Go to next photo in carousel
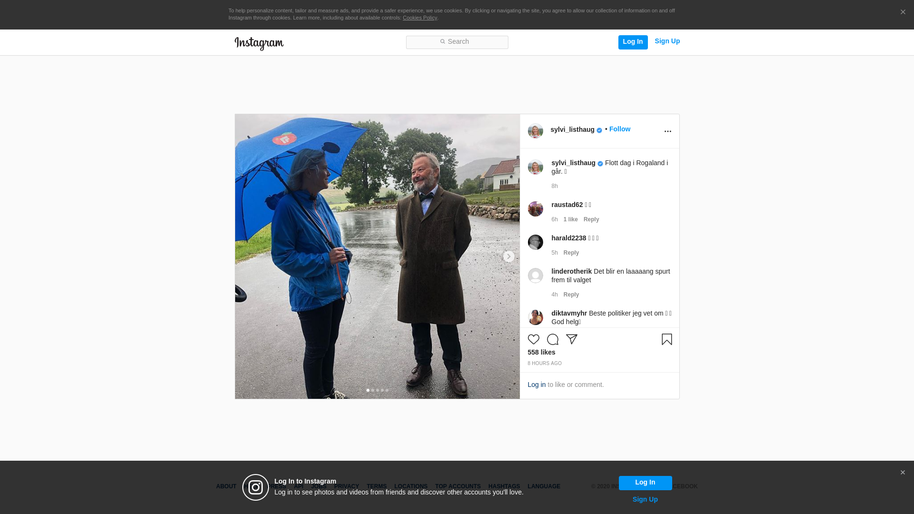This screenshot has width=914, height=514. [508, 257]
